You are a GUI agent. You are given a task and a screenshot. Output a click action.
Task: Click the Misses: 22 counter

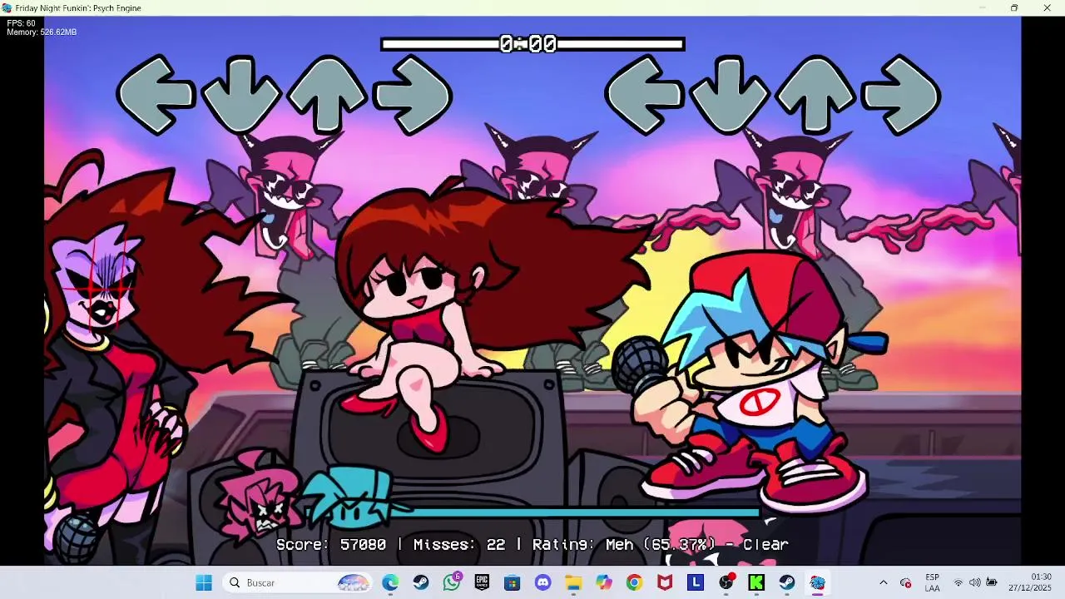tap(459, 544)
